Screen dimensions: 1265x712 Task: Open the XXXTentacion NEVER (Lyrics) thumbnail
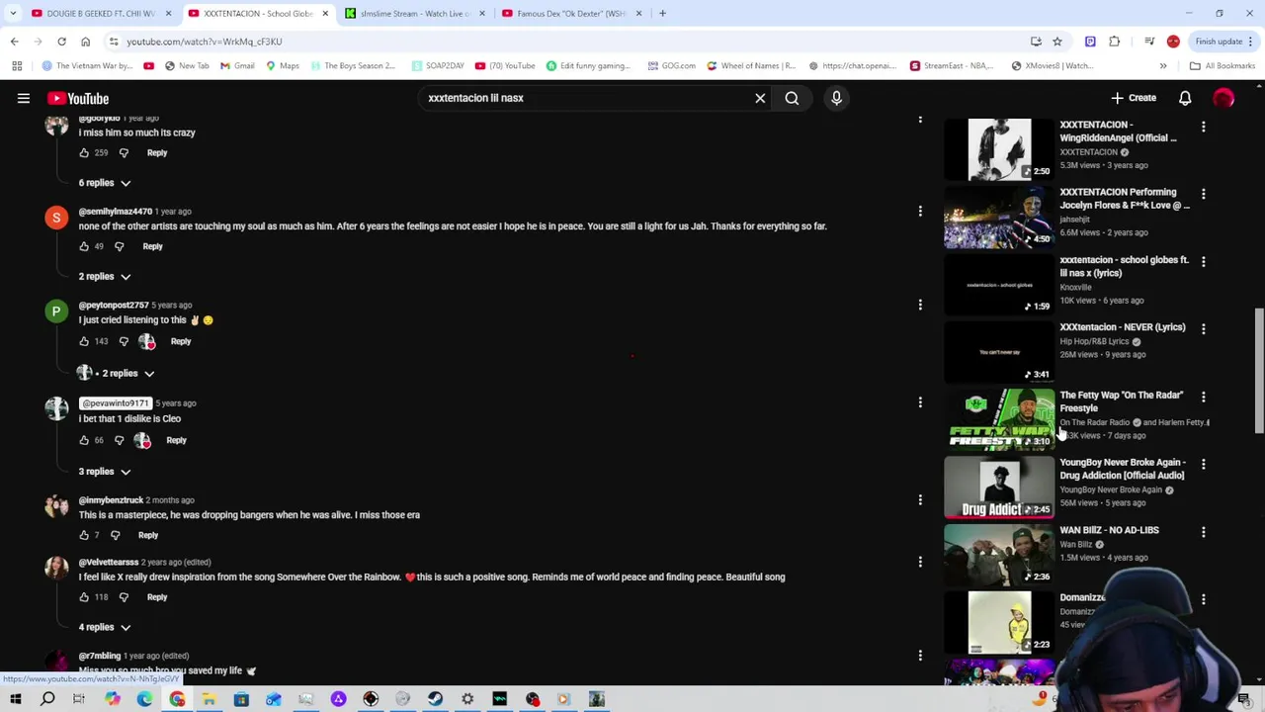999,352
